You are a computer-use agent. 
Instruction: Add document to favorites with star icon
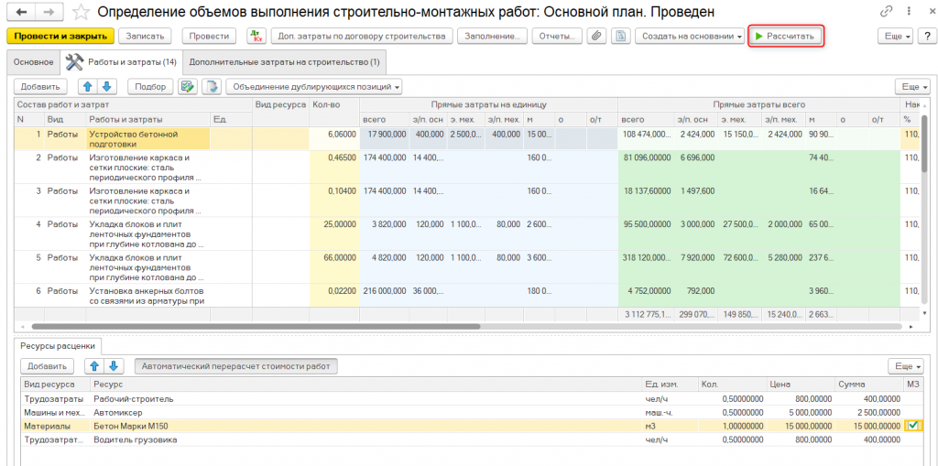coord(82,12)
